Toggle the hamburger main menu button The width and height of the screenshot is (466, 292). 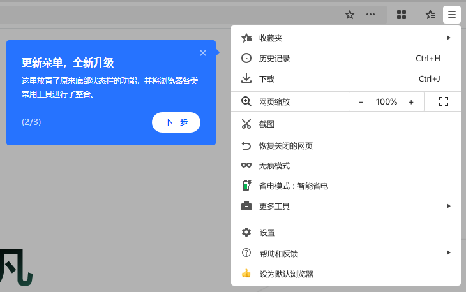[x=452, y=15]
